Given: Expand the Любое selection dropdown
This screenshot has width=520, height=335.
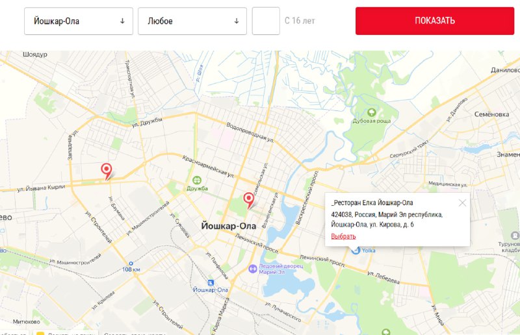Looking at the screenshot, I should [192, 21].
